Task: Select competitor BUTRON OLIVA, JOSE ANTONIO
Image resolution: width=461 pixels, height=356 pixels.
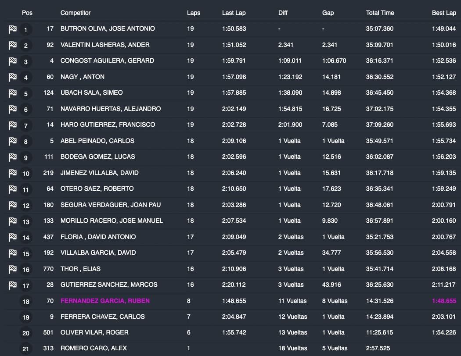Action: click(x=108, y=28)
